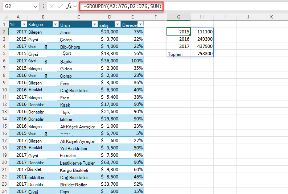Open the Kategori column filter dropdown

(55, 24)
